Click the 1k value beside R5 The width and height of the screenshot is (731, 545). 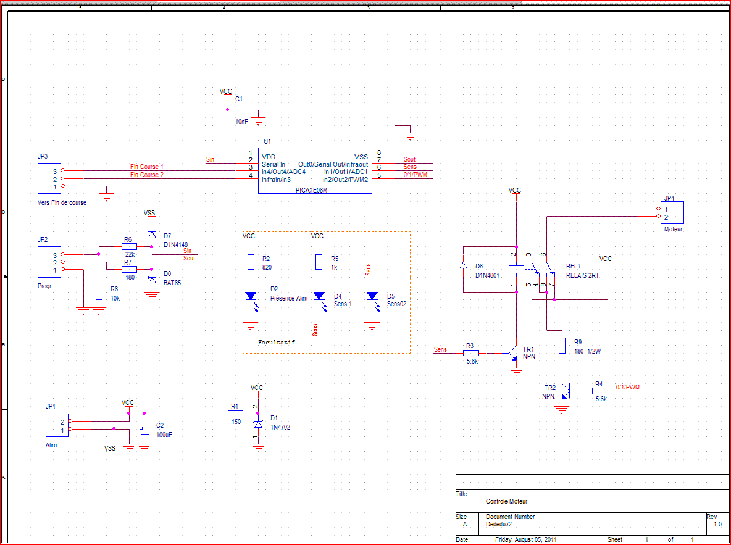pos(334,268)
